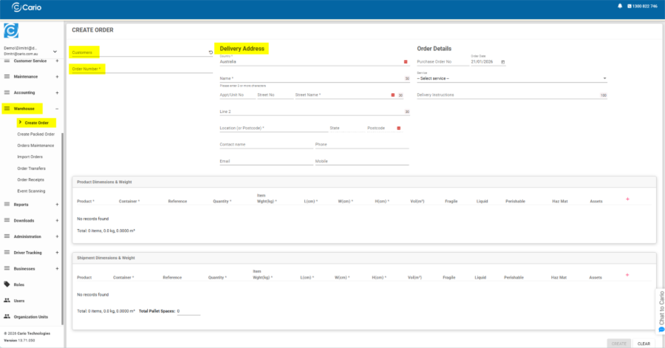Open Users from the sidebar
Viewport: 665px width, 348px height.
(19, 301)
